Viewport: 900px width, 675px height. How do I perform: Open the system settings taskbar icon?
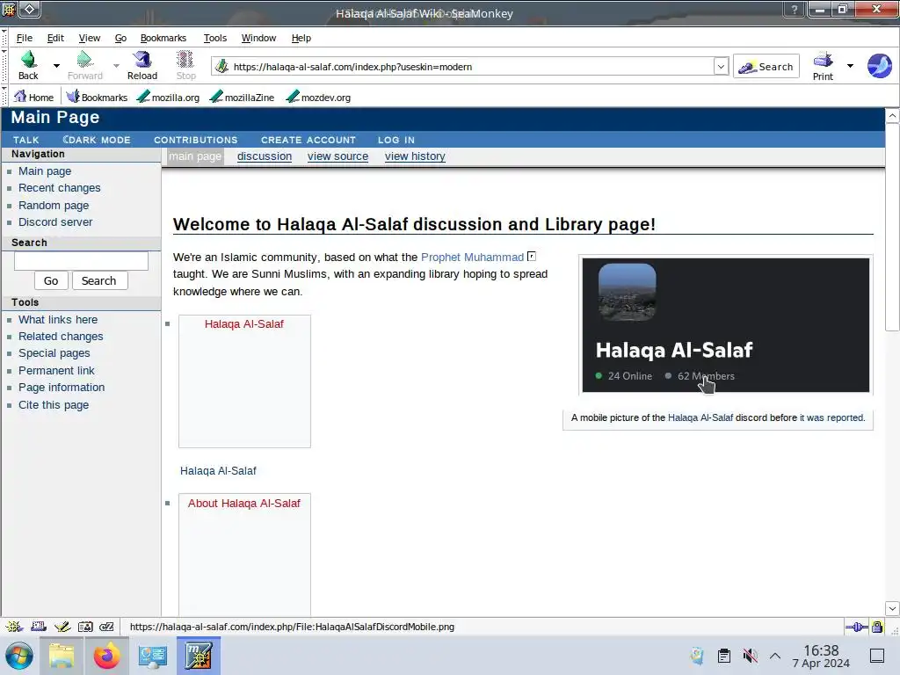tap(152, 656)
